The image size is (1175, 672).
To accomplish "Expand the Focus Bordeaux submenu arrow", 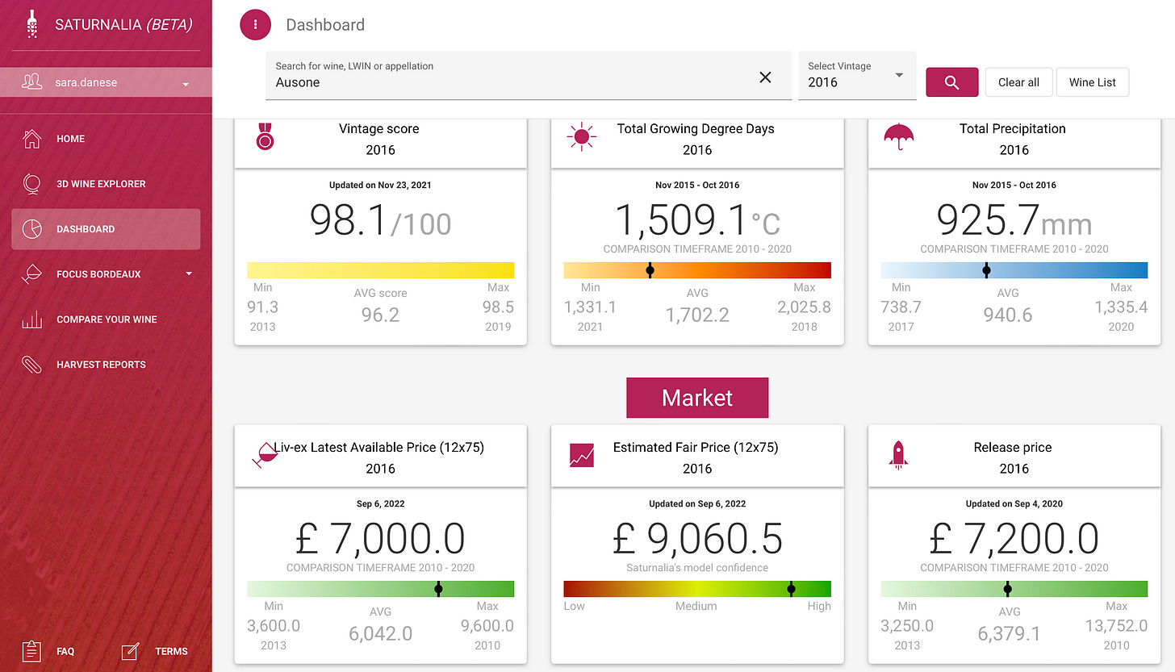I will click(189, 273).
